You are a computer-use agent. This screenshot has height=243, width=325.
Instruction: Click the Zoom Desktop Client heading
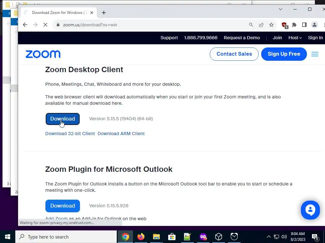(x=84, y=70)
